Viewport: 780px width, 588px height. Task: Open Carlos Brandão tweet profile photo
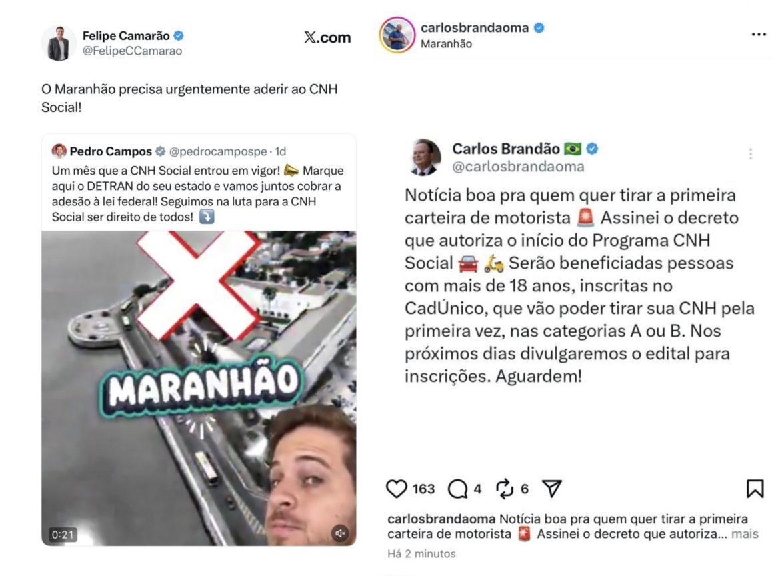(425, 157)
